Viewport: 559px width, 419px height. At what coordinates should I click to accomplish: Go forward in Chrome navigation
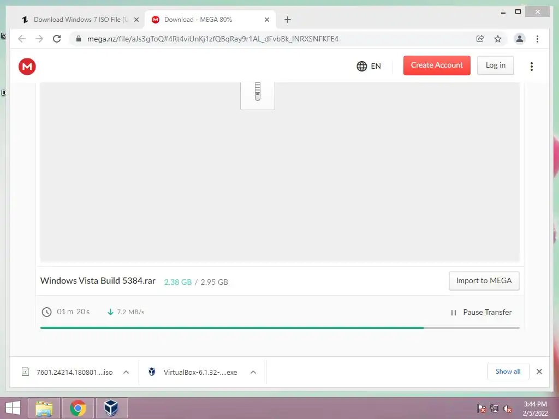(39, 39)
